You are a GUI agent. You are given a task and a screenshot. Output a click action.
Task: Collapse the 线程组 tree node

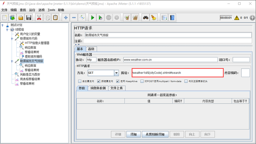(x=7, y=30)
